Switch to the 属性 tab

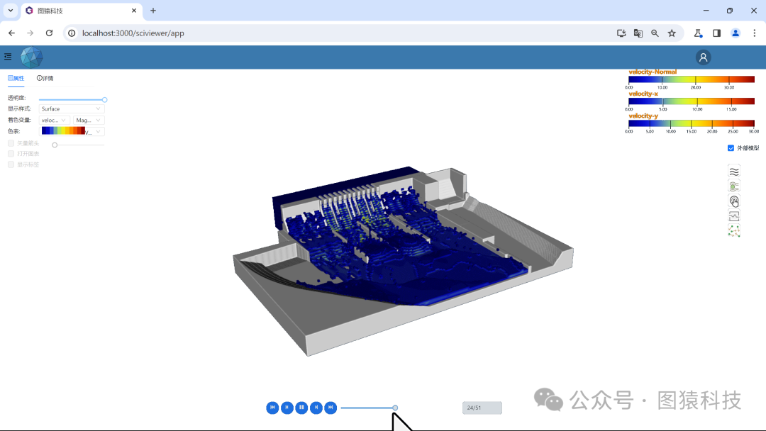16,78
